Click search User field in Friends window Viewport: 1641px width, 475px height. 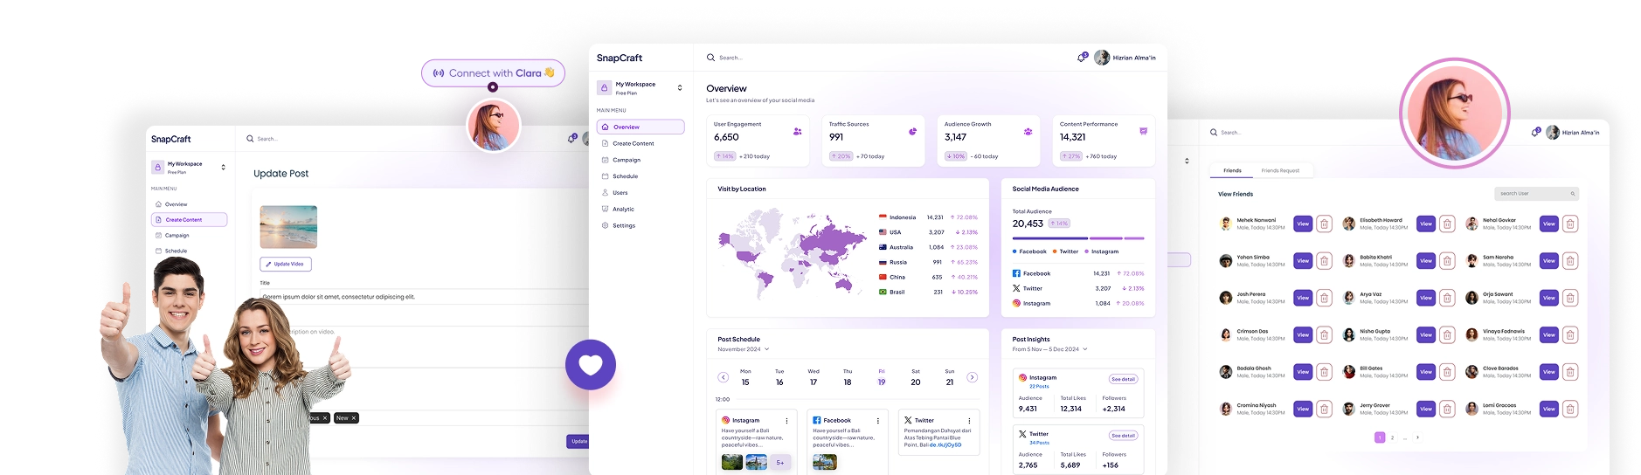[x=1537, y=194]
